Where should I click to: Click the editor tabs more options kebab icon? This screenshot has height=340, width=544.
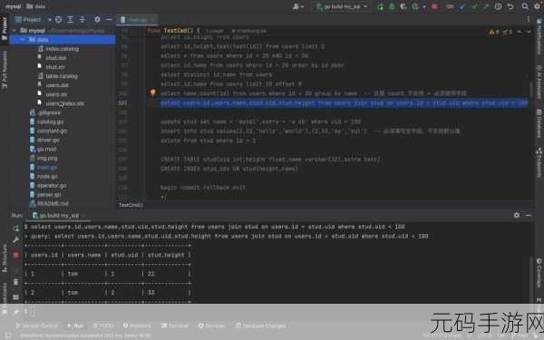pos(528,20)
